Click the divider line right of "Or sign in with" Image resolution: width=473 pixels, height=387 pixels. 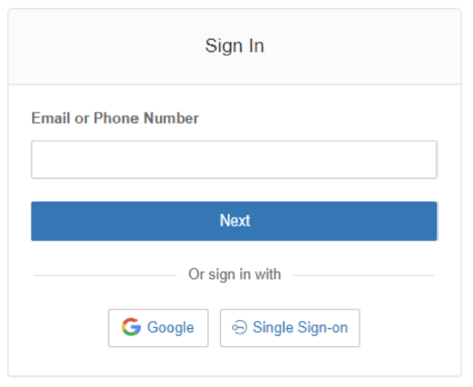point(364,275)
